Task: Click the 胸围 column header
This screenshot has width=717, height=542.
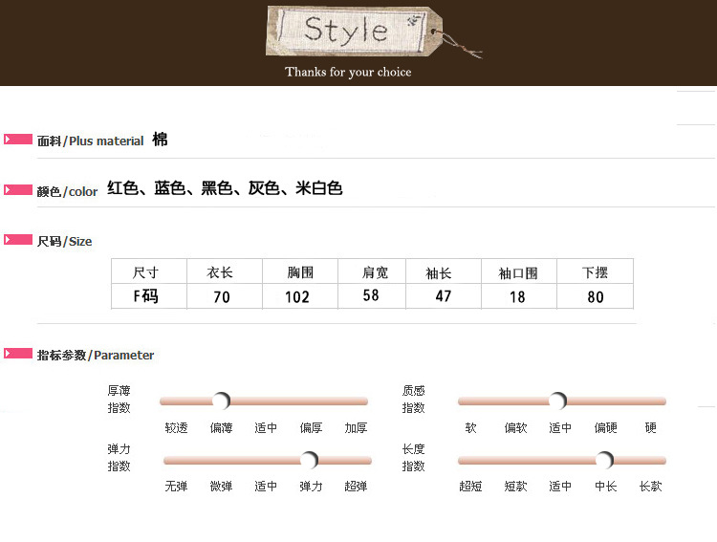Action: point(300,272)
